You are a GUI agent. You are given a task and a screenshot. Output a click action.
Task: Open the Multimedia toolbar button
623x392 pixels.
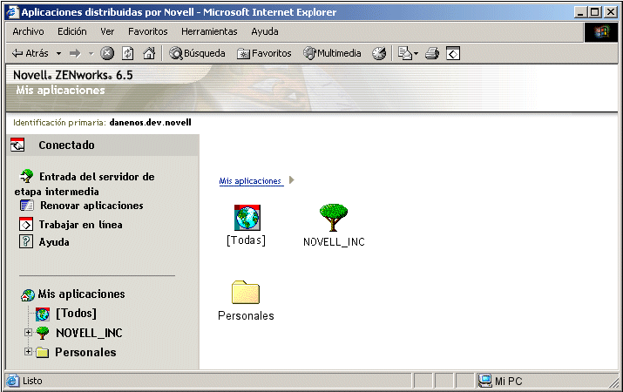[332, 53]
